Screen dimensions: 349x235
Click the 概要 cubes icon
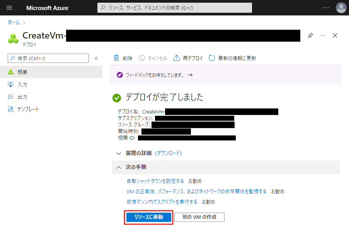pyautogui.click(x=10, y=72)
